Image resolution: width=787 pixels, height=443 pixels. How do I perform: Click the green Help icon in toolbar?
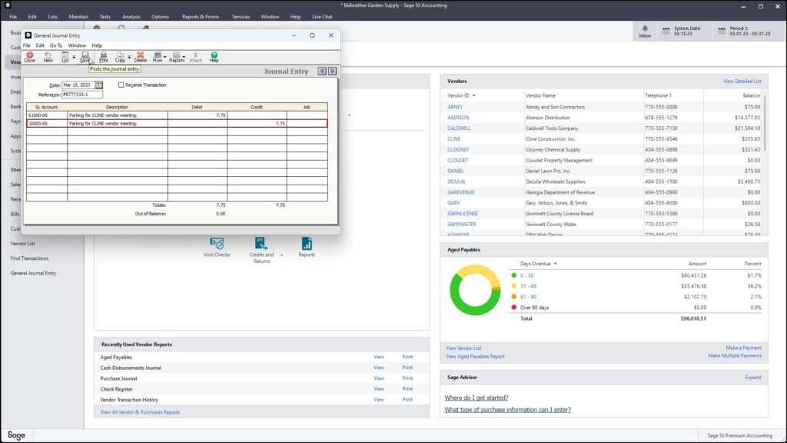214,57
